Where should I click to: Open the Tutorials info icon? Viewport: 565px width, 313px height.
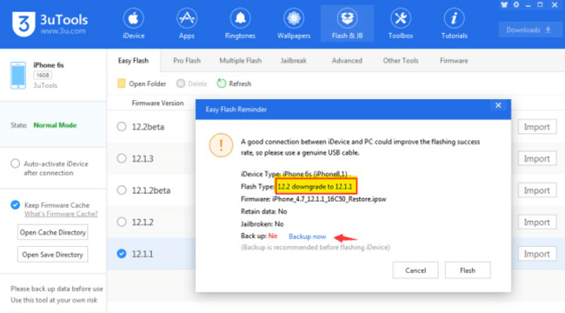click(x=454, y=18)
